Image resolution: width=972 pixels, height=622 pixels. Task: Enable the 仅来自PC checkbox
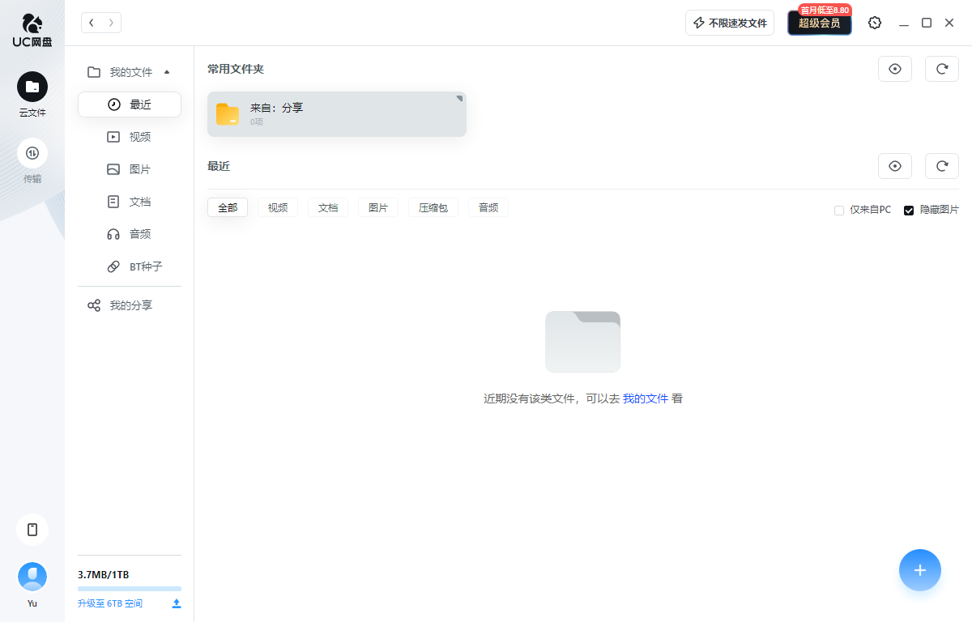[x=839, y=211]
